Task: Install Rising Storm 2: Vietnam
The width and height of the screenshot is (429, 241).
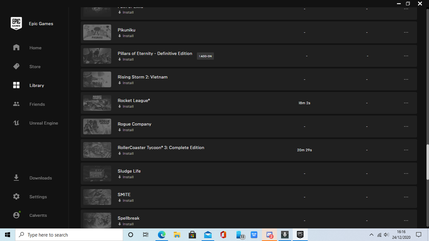Action: [126, 83]
